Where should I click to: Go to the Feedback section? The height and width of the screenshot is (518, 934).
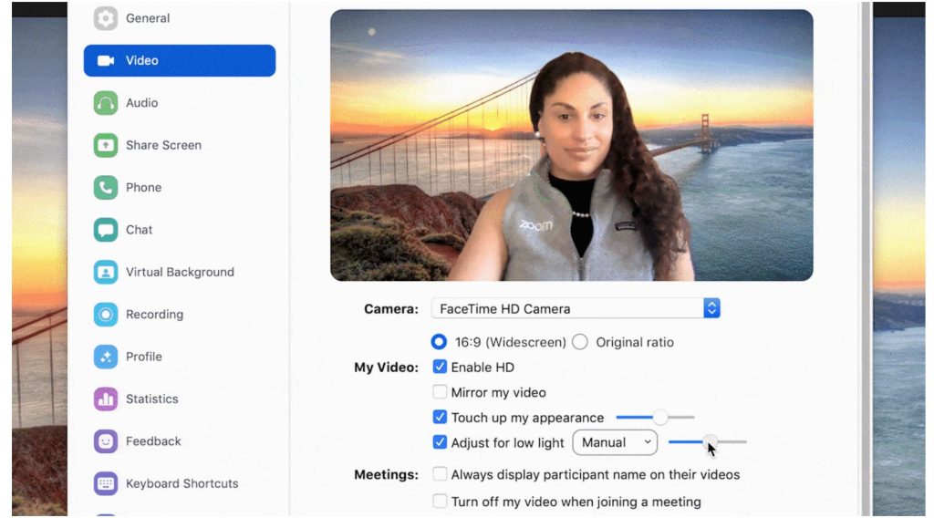click(x=153, y=441)
